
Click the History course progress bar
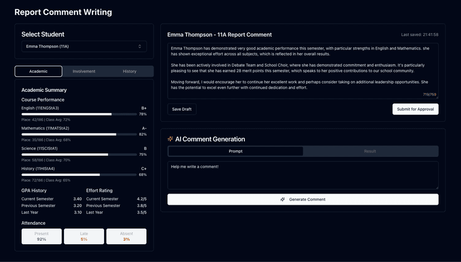[79, 175]
